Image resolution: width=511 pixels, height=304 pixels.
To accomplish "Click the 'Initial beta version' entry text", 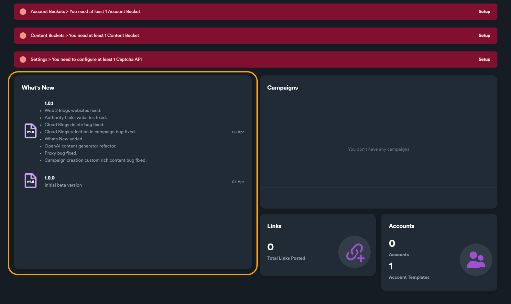I will [x=63, y=185].
